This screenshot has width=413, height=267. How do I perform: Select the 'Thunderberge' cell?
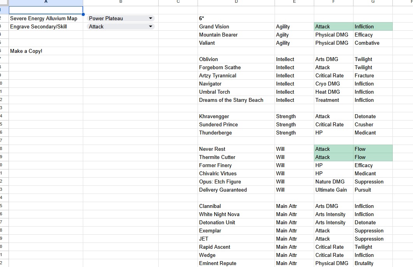pos(236,133)
